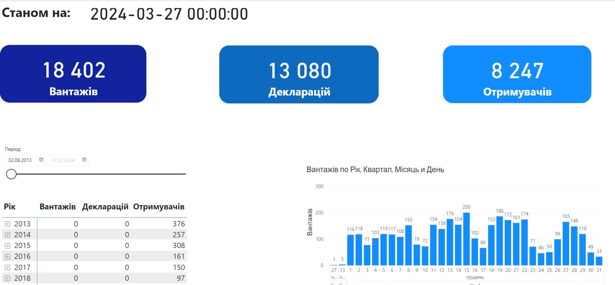This screenshot has height=285, width=615.
Task: Sort the table by Отримувачів column header
Action: click(159, 207)
